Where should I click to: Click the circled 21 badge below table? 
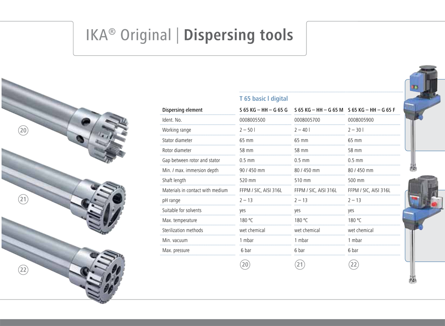point(299,264)
